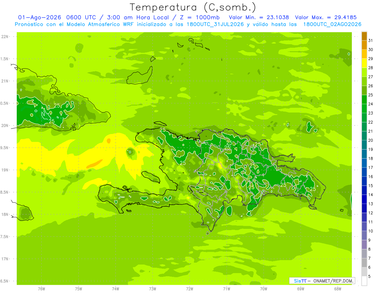The image size is (379, 293).
Task: Click the legend value 10
Action: coord(371,231)
